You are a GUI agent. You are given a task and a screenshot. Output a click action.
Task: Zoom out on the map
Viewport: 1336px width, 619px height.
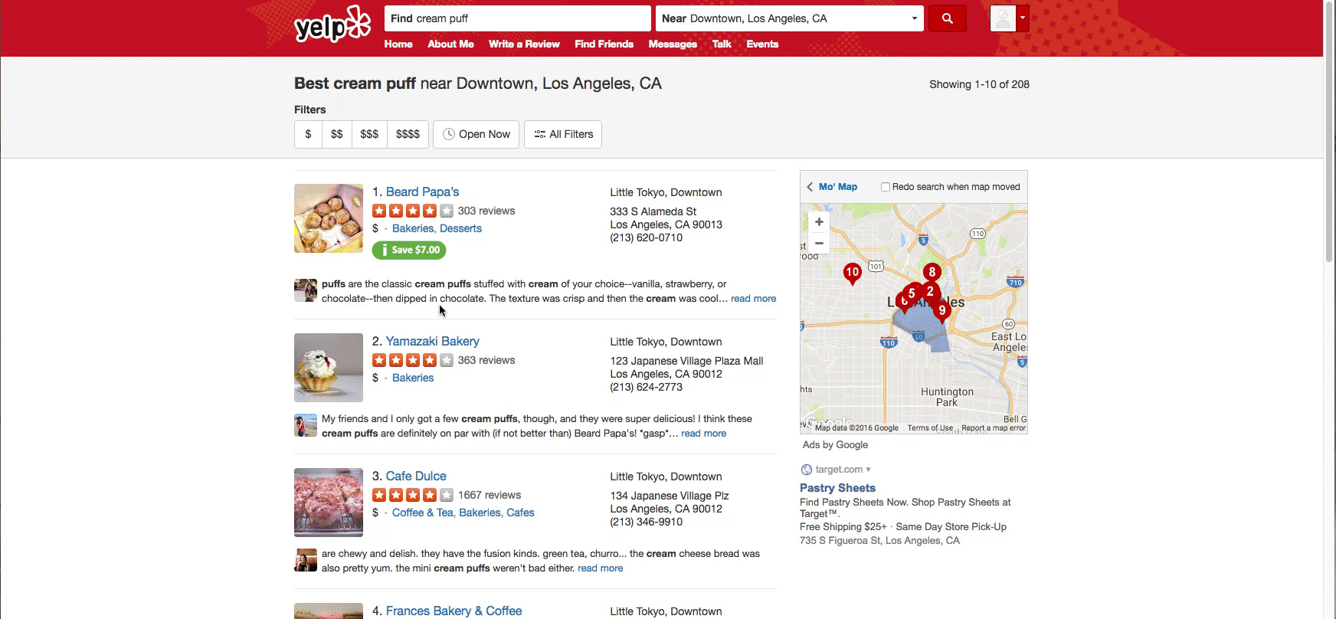[819, 243]
